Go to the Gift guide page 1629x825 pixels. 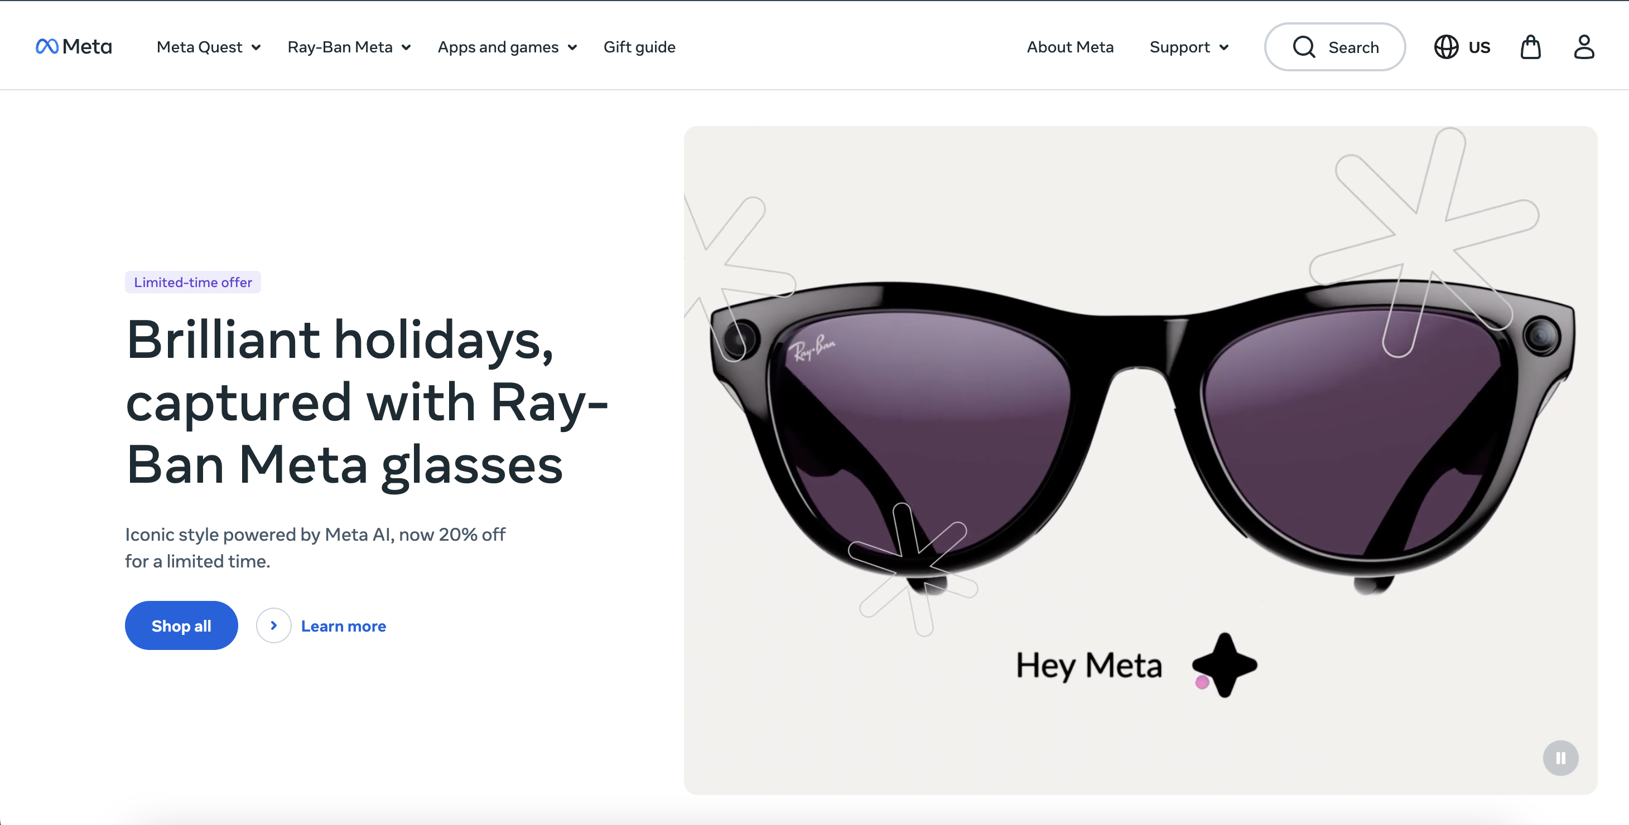tap(639, 47)
